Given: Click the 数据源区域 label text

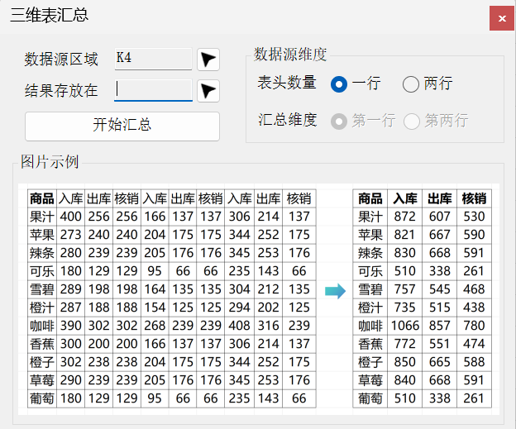Looking at the screenshot, I should 61,60.
